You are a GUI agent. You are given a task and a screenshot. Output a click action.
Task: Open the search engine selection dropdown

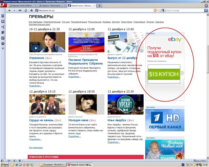pyautogui.click(x=163, y=10)
